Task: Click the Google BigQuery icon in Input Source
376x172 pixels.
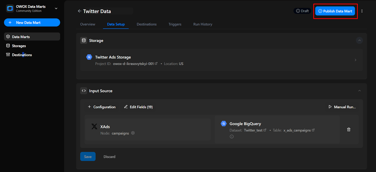Action: tap(224, 123)
